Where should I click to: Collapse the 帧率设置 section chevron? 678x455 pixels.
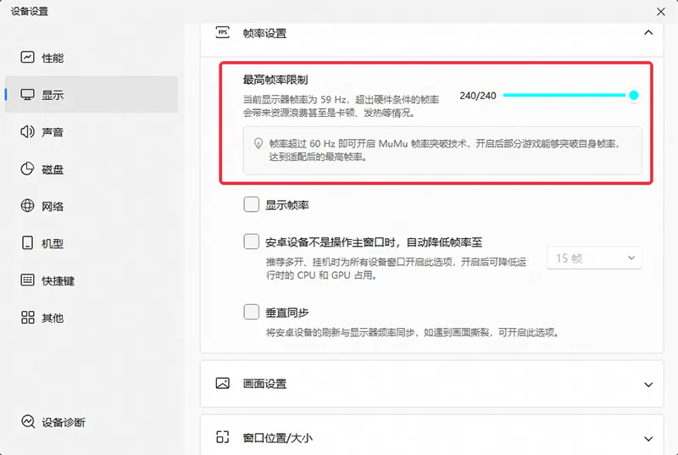[x=648, y=33]
